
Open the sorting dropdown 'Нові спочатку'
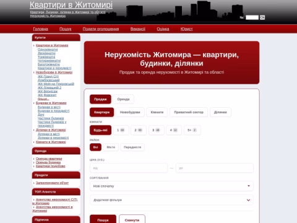(x=171, y=186)
